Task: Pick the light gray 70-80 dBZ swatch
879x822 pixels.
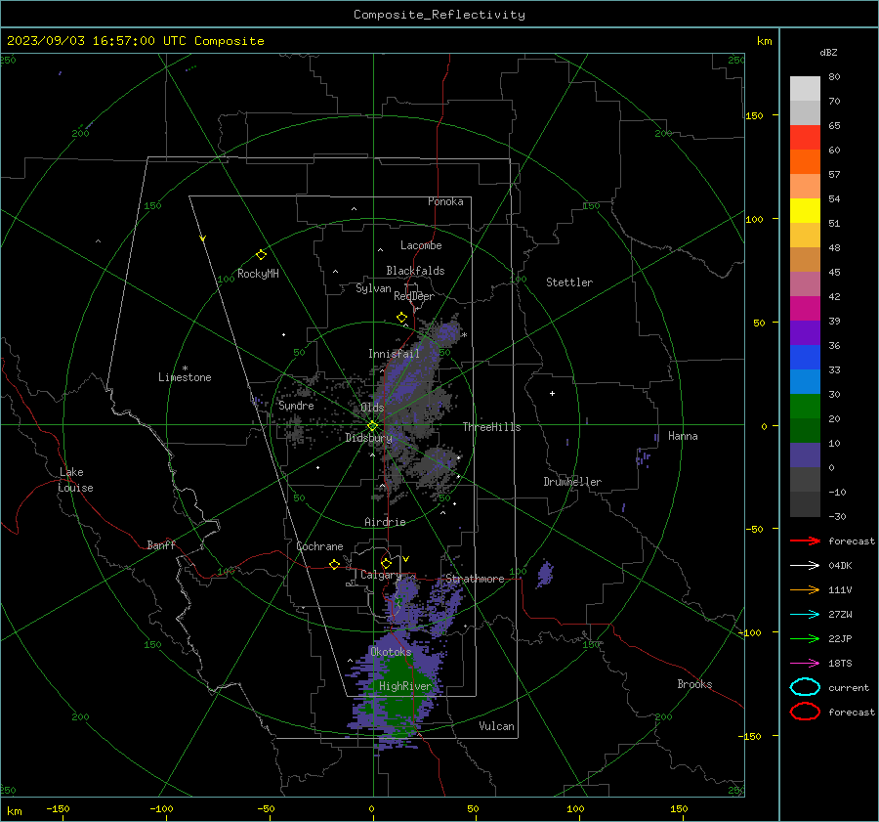Action: 805,89
